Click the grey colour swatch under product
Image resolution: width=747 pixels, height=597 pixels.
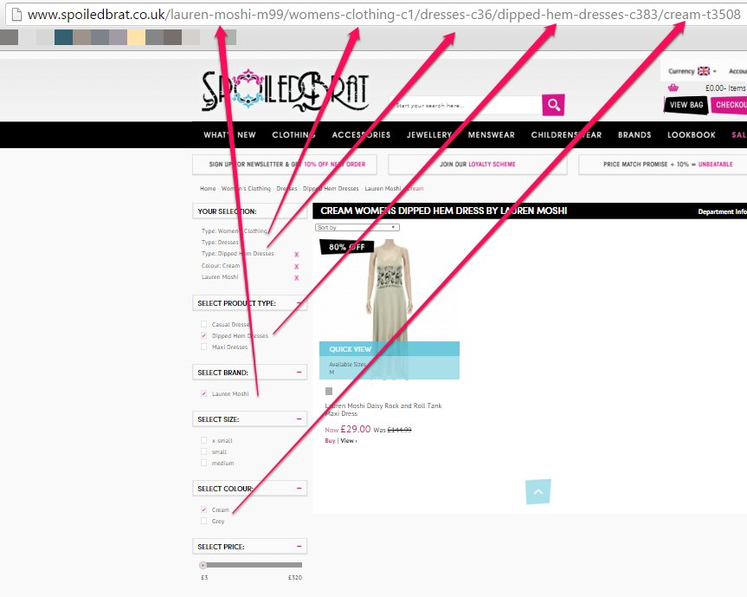click(329, 391)
